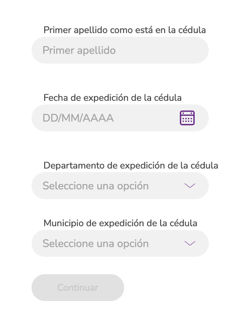Click label 'Municipio de expedición de la cédula'
This screenshot has height=324, width=248.
pyautogui.click(x=120, y=223)
